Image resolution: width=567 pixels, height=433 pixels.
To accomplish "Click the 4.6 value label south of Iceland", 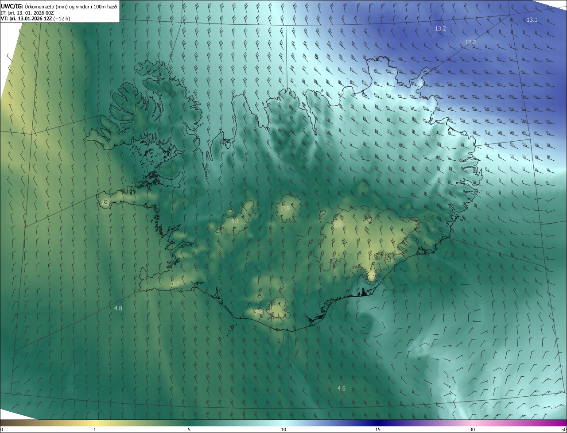I will (x=342, y=389).
